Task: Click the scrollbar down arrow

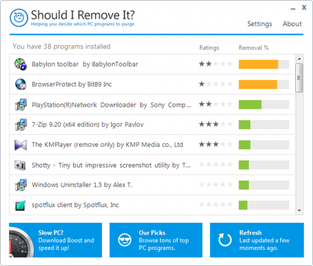Action: [x=299, y=210]
